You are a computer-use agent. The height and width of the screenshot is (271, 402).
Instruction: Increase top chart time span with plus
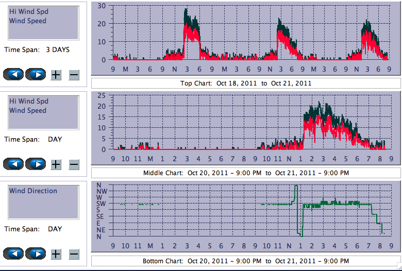(x=56, y=75)
